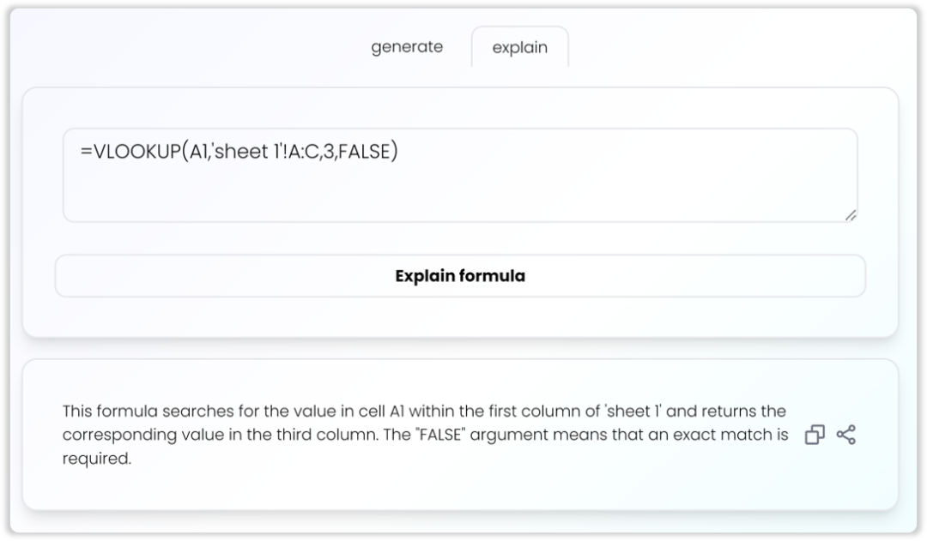This screenshot has height=541, width=927.
Task: Click 'exact match' phrase in the explanation
Action: pyautogui.click(x=715, y=434)
